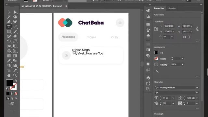208x117 pixels.
Task: Select the ui_tuto.ai document tab
Action: click(42, 6)
